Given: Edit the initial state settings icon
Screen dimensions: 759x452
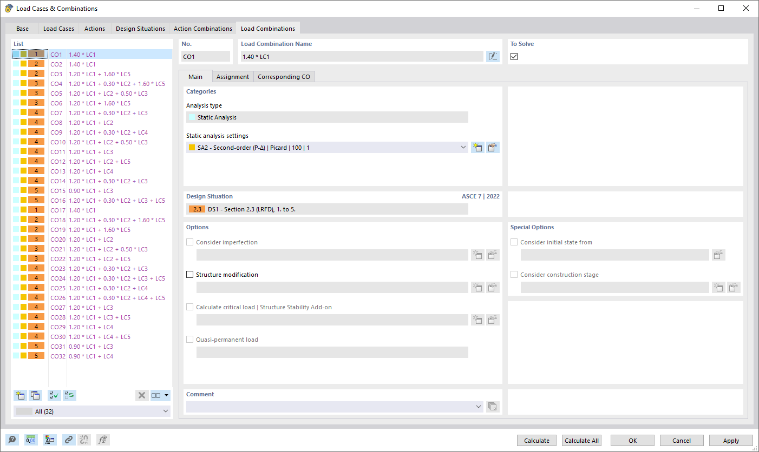Looking at the screenshot, I should tap(718, 255).
